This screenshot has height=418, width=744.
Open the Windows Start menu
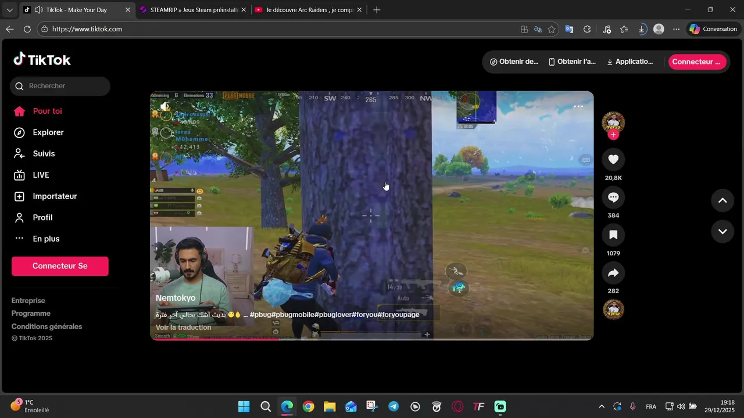pos(244,406)
